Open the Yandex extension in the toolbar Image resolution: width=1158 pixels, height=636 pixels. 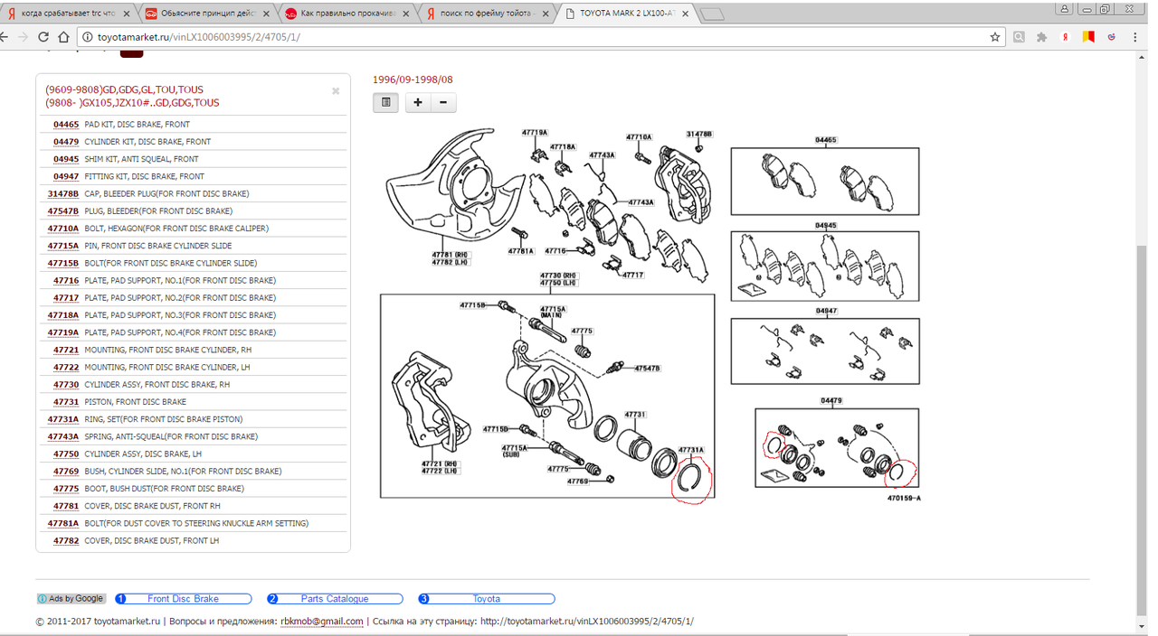[x=1067, y=37]
